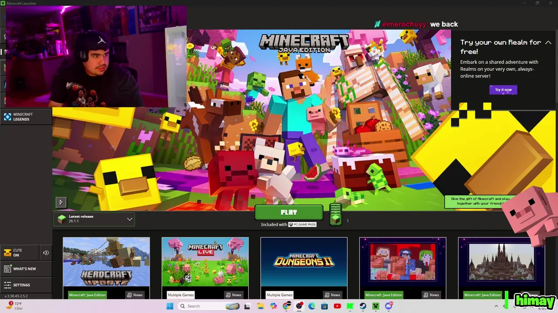The width and height of the screenshot is (558, 313).
Task: Click the Settings sliders icon
Action: coord(7,285)
